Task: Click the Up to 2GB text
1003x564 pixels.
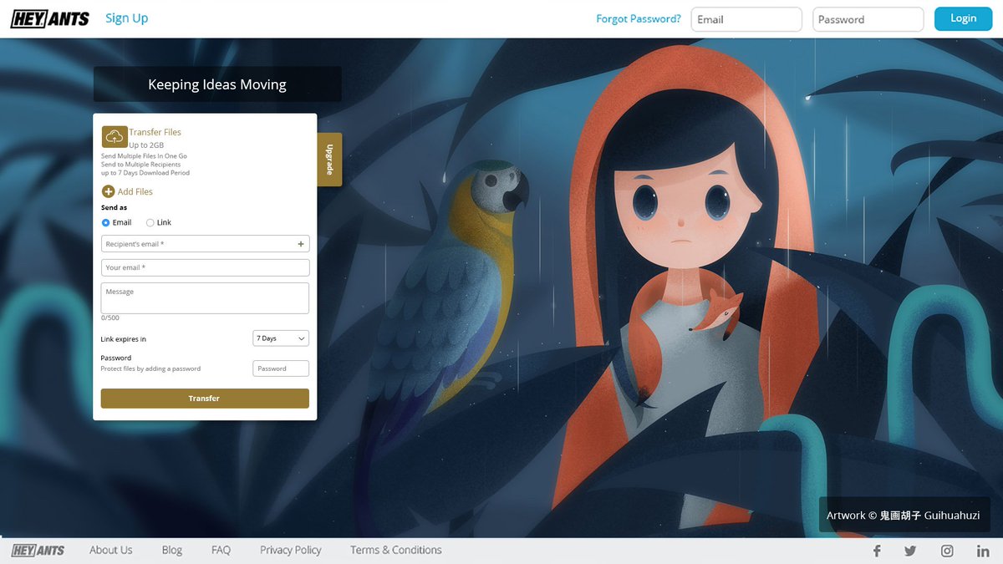Action: (146, 145)
